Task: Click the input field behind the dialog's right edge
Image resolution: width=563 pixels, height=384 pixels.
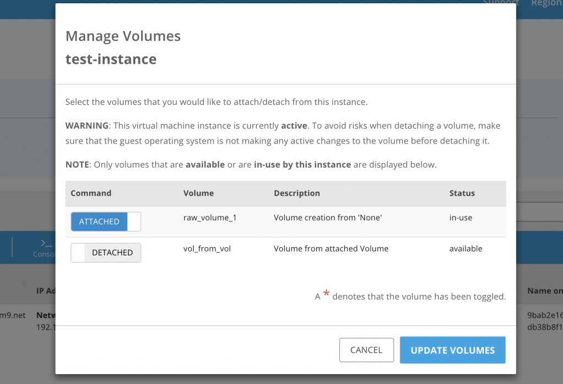Action: 539,212
